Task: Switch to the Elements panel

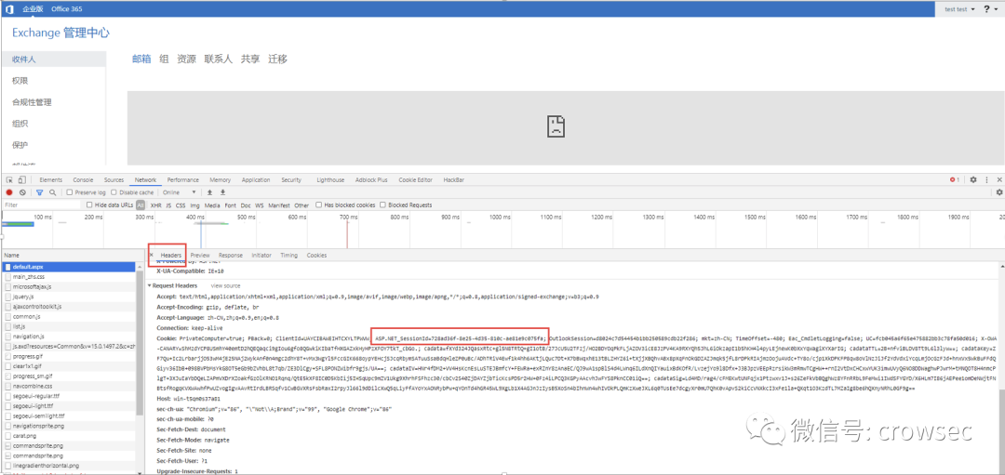Action: 50,180
